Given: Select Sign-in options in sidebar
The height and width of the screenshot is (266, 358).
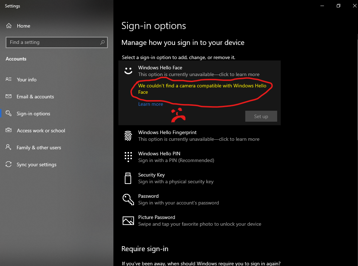Looking at the screenshot, I should pyautogui.click(x=57, y=114).
